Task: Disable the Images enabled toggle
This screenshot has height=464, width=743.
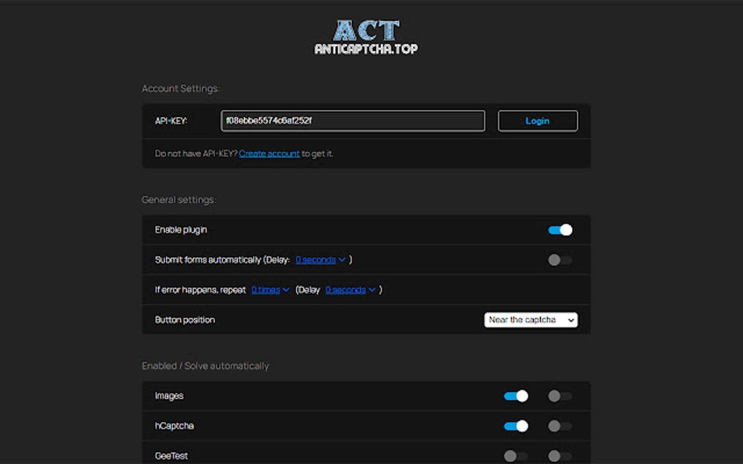Action: click(516, 396)
